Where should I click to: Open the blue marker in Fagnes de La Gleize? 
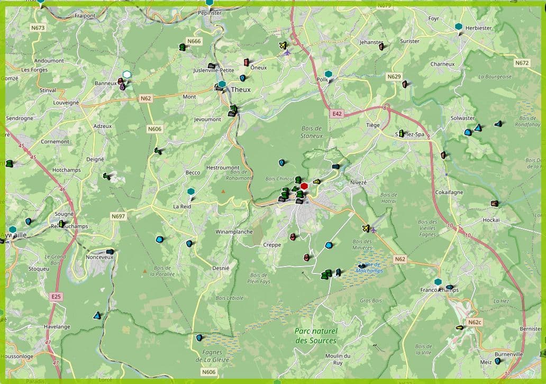click(x=198, y=337)
